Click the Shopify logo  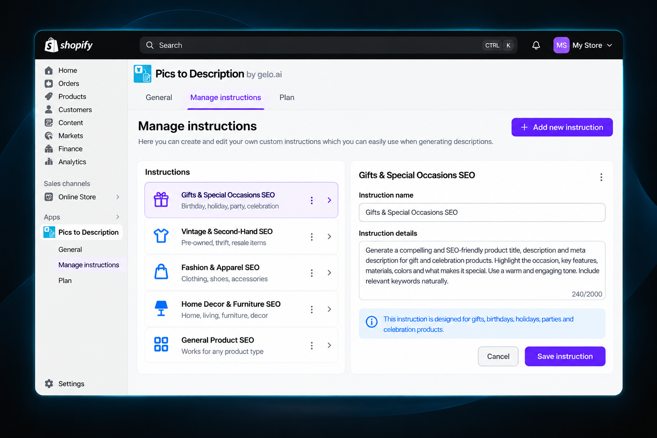pyautogui.click(x=68, y=45)
